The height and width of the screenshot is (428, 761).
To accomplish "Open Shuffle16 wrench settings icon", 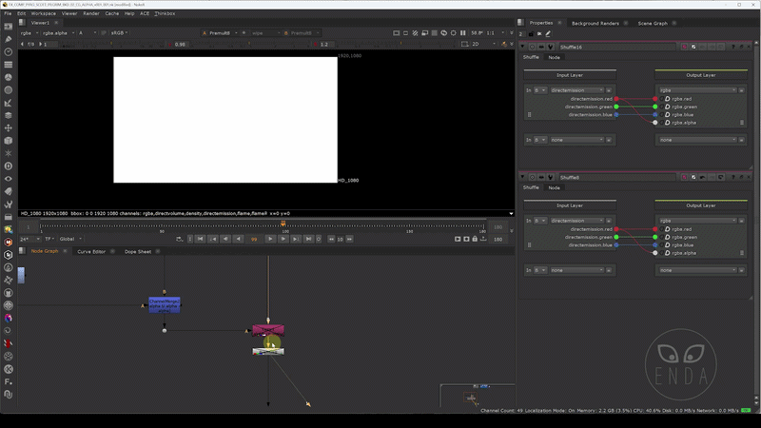I will coord(551,47).
